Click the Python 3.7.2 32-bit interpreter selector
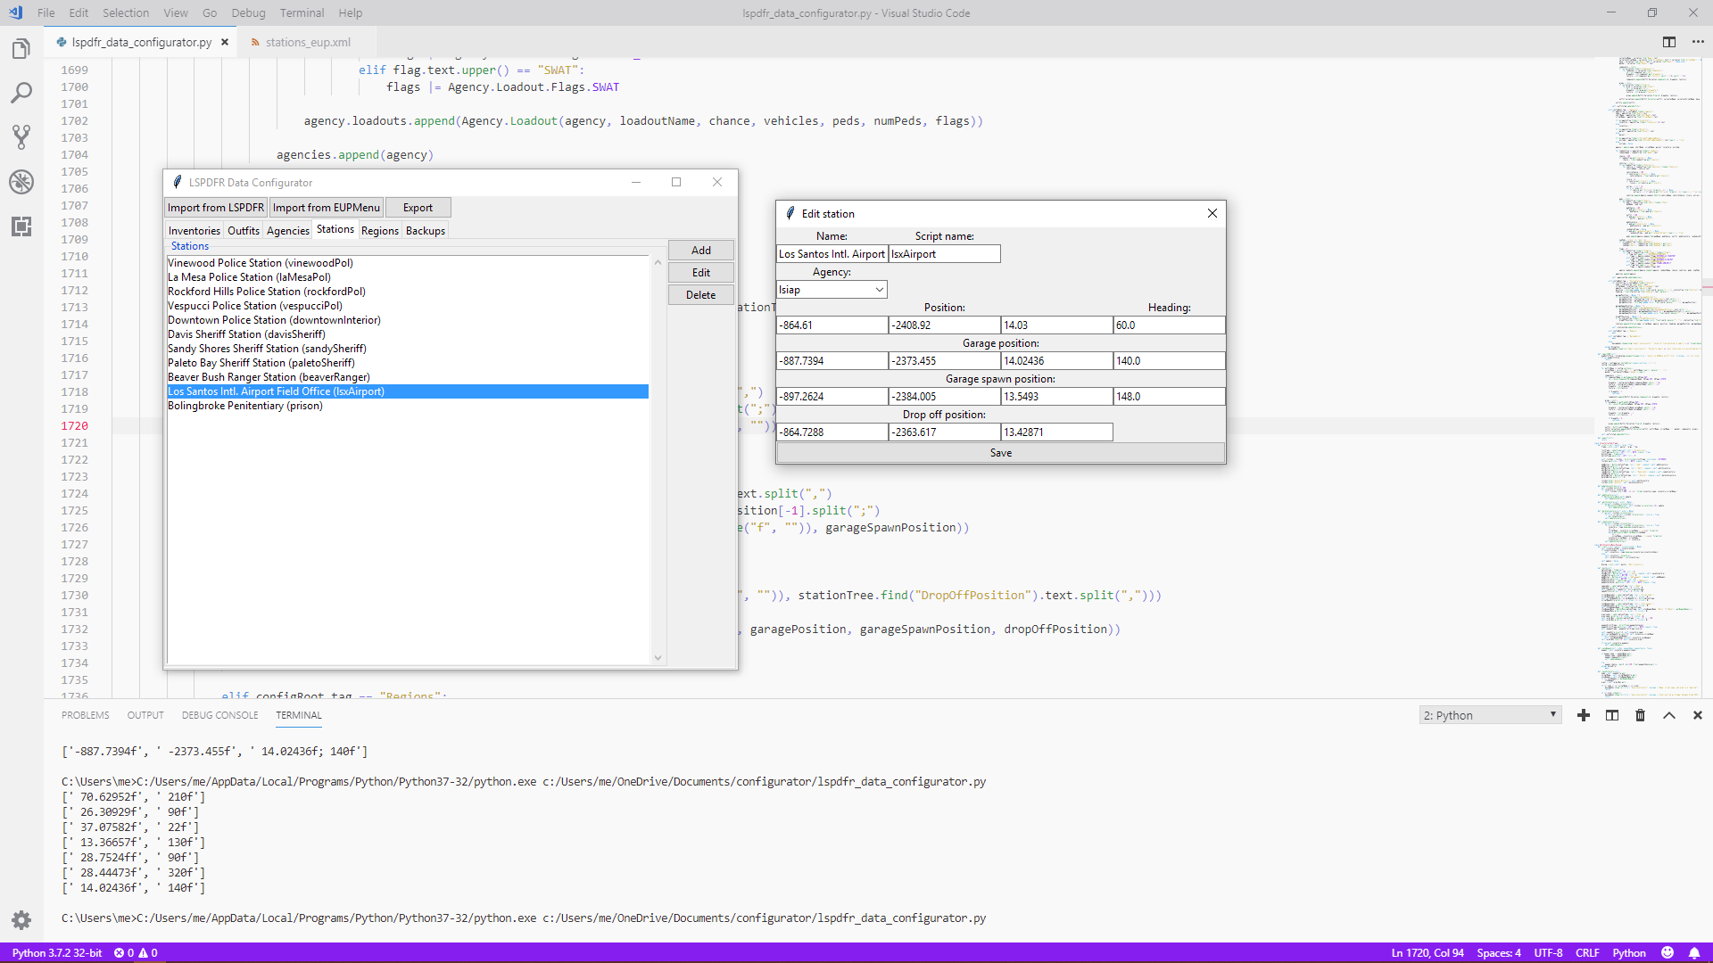The width and height of the screenshot is (1713, 963). pyautogui.click(x=57, y=952)
